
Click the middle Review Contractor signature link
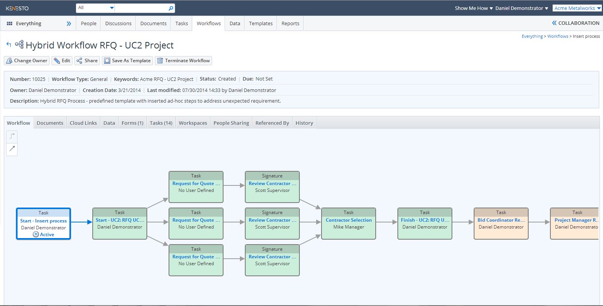pyautogui.click(x=272, y=220)
